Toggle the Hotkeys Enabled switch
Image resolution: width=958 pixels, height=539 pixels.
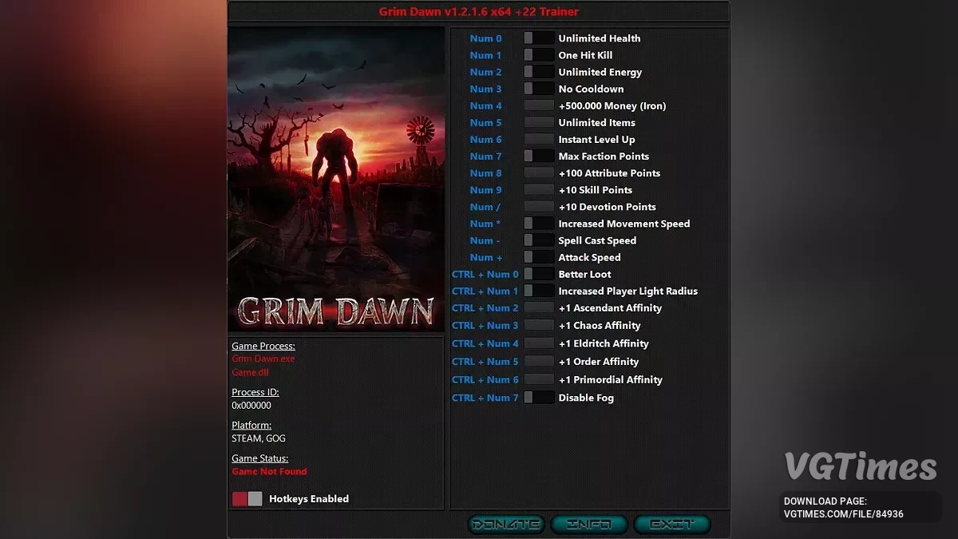247,498
